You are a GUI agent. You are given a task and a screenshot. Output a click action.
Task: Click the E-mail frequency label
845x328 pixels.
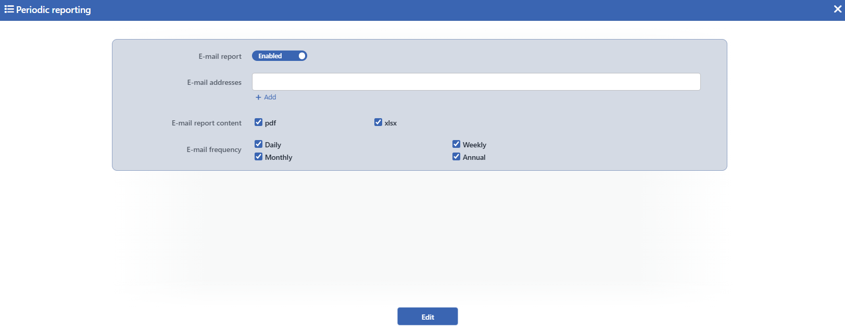(214, 150)
